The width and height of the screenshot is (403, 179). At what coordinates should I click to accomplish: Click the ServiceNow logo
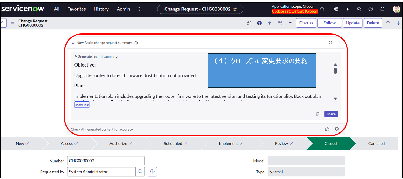click(x=23, y=9)
